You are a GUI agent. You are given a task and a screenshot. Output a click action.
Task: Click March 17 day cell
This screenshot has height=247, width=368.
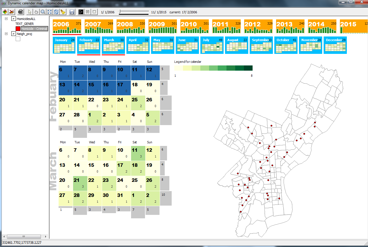pos(124,168)
